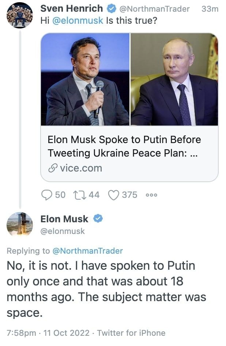Screen dimensions: 226x346
Task: Open the @elonmusk mention in tweet
Action: 78,20
